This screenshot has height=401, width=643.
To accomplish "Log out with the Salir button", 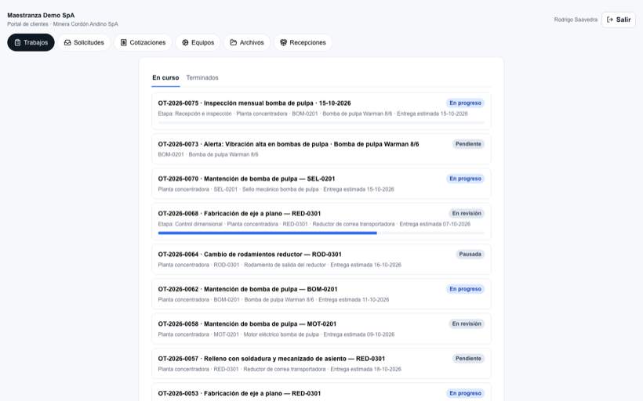I will (x=619, y=20).
